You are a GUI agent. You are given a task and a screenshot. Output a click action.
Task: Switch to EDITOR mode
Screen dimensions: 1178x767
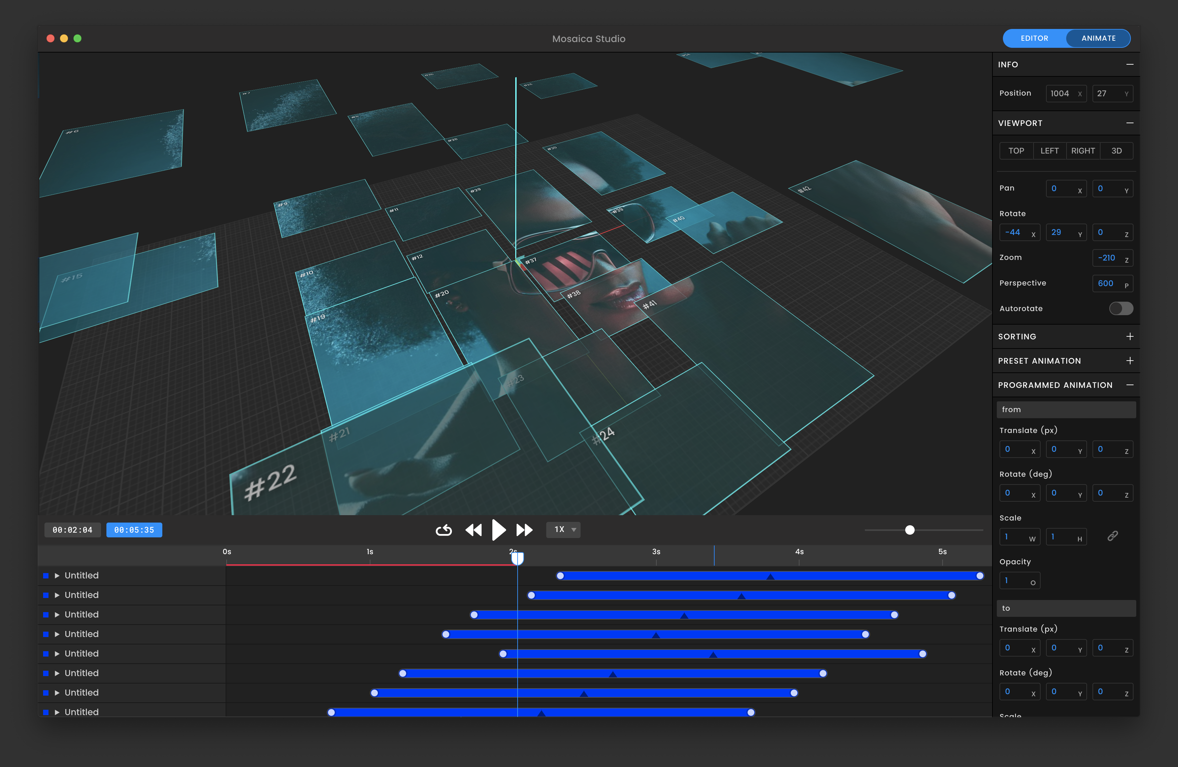point(1034,38)
